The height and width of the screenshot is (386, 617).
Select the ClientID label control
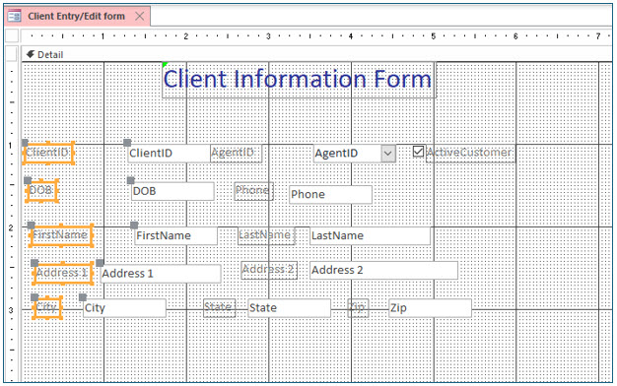click(x=48, y=153)
